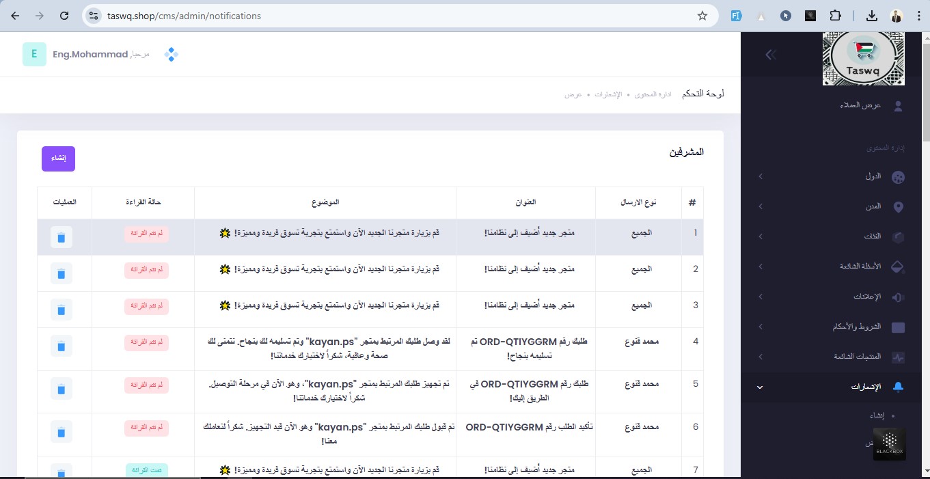This screenshot has width=930, height=479.
Task: Click the trash icon for row 4
Action: tap(61, 346)
